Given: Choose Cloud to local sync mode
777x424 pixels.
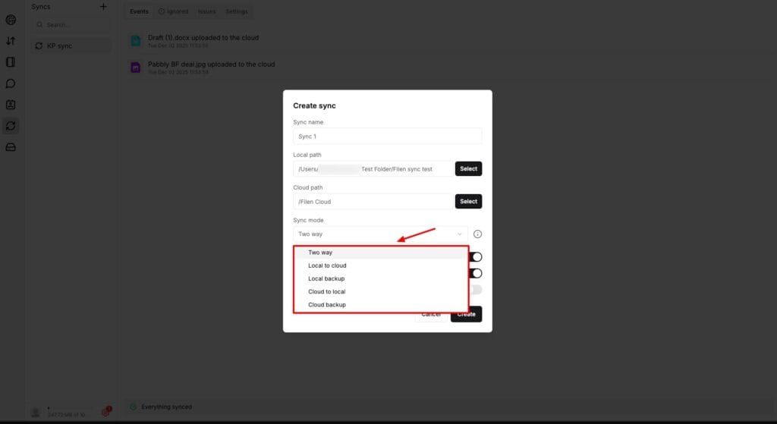Looking at the screenshot, I should click(x=381, y=292).
